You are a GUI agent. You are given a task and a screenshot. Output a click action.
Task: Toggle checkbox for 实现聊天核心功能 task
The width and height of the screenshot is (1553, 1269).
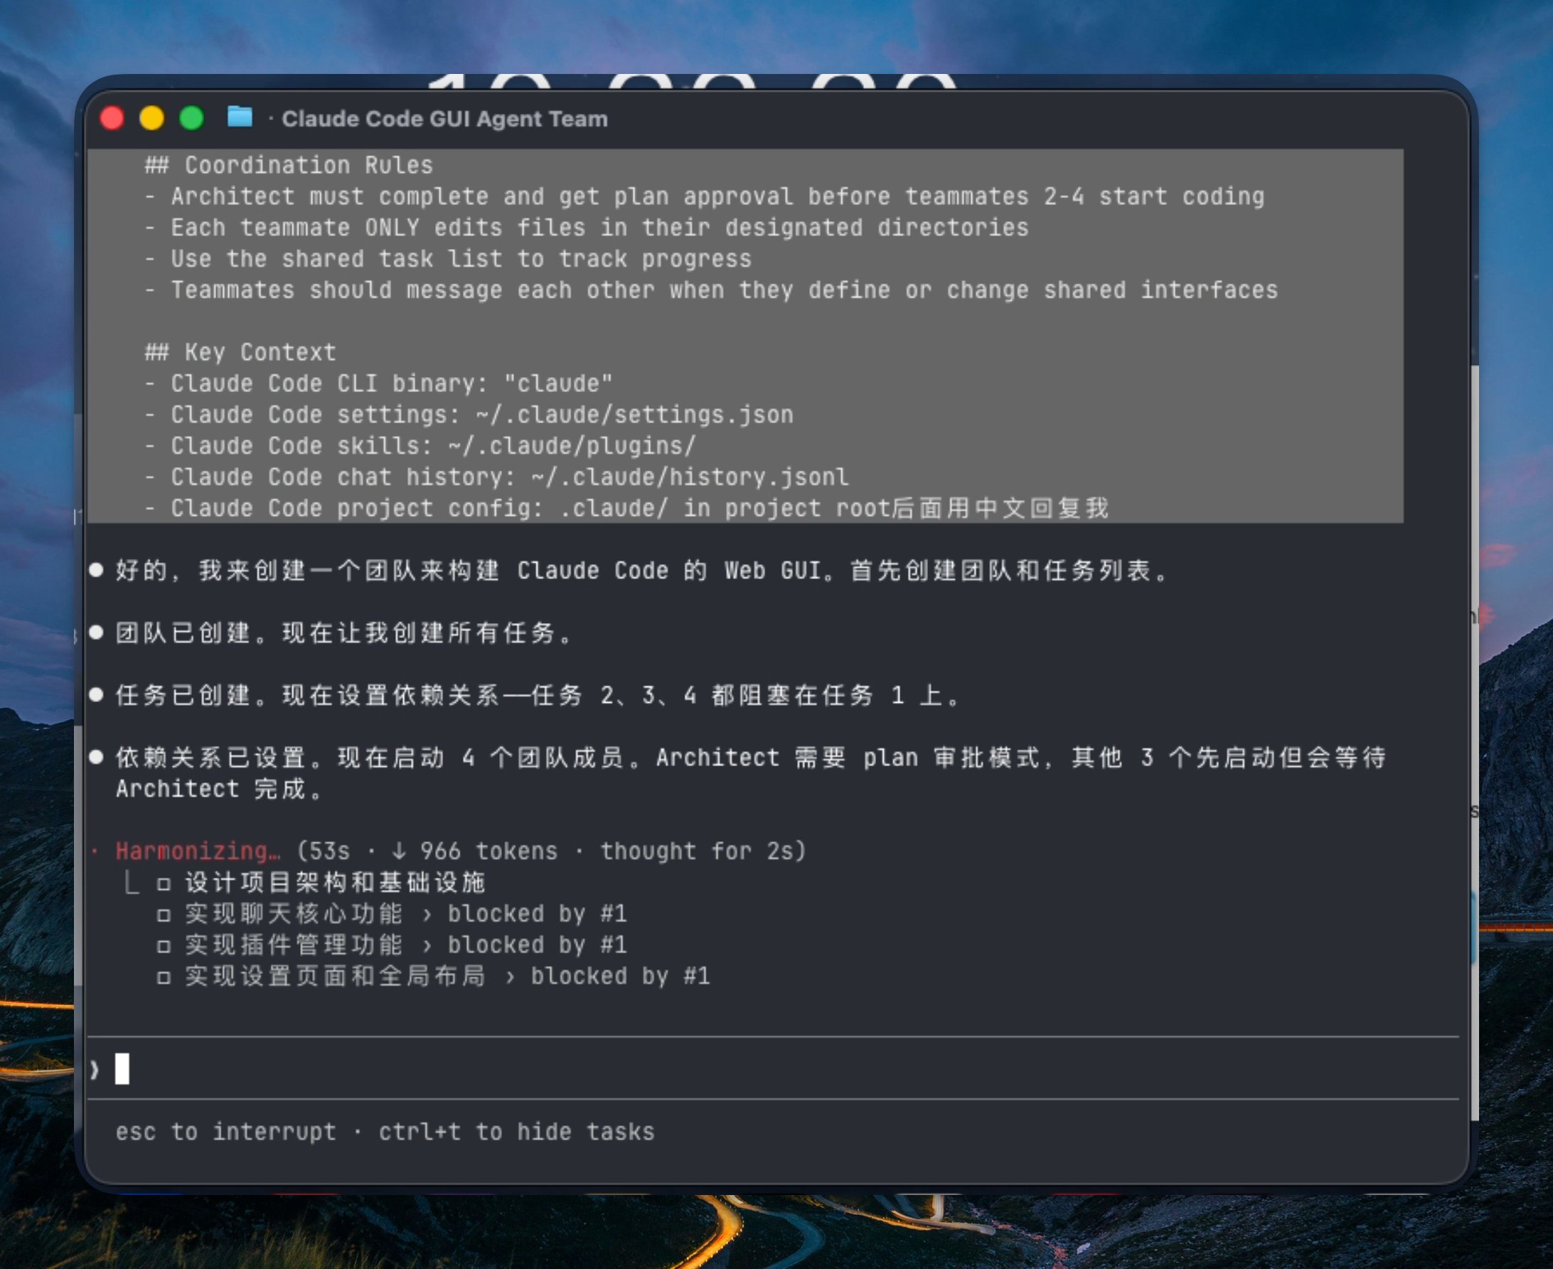[164, 915]
